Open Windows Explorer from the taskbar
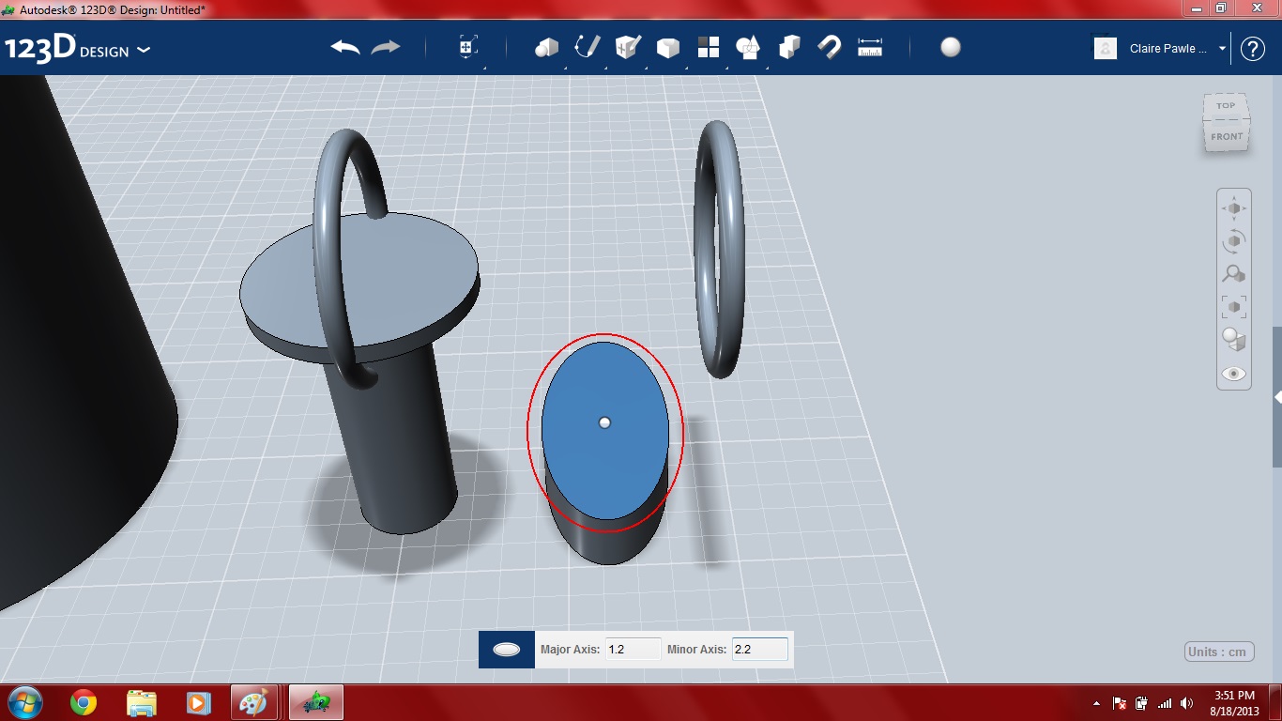The image size is (1282, 721). pos(142,702)
